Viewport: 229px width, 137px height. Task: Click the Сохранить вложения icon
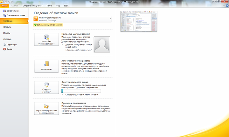[4, 15]
